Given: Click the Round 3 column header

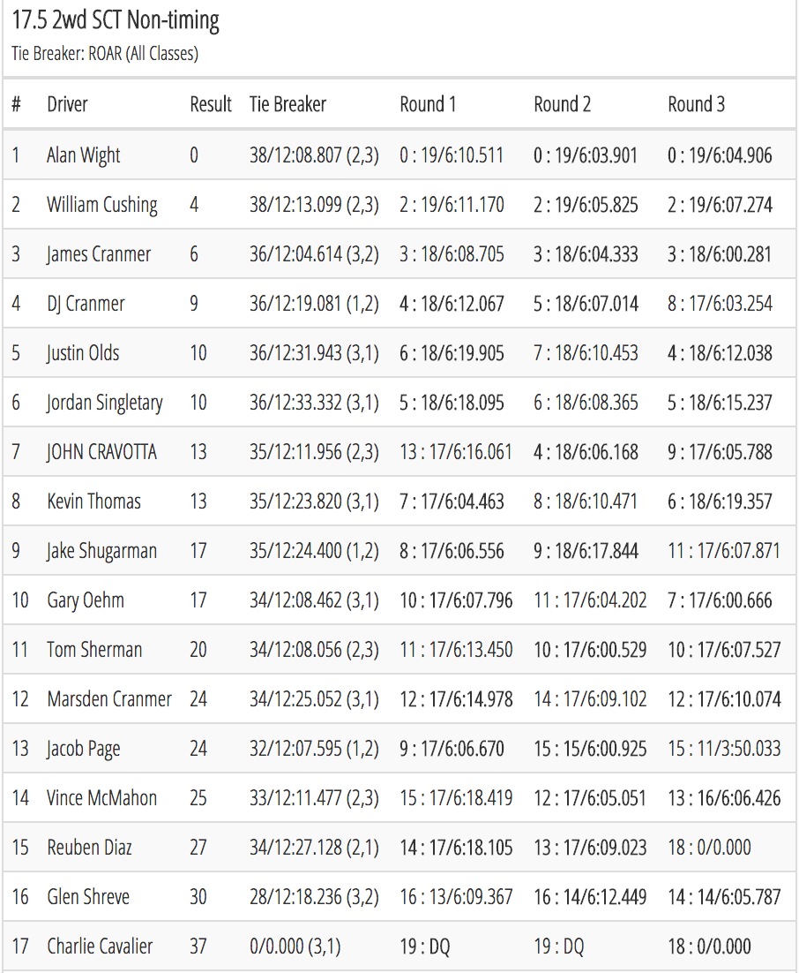Looking at the screenshot, I should [696, 104].
